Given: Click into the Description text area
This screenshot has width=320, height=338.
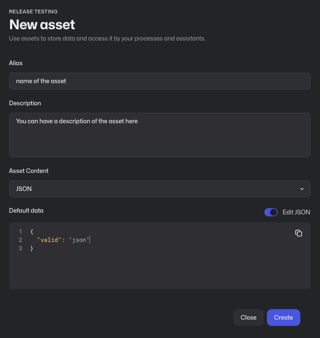Looking at the screenshot, I should point(160,135).
